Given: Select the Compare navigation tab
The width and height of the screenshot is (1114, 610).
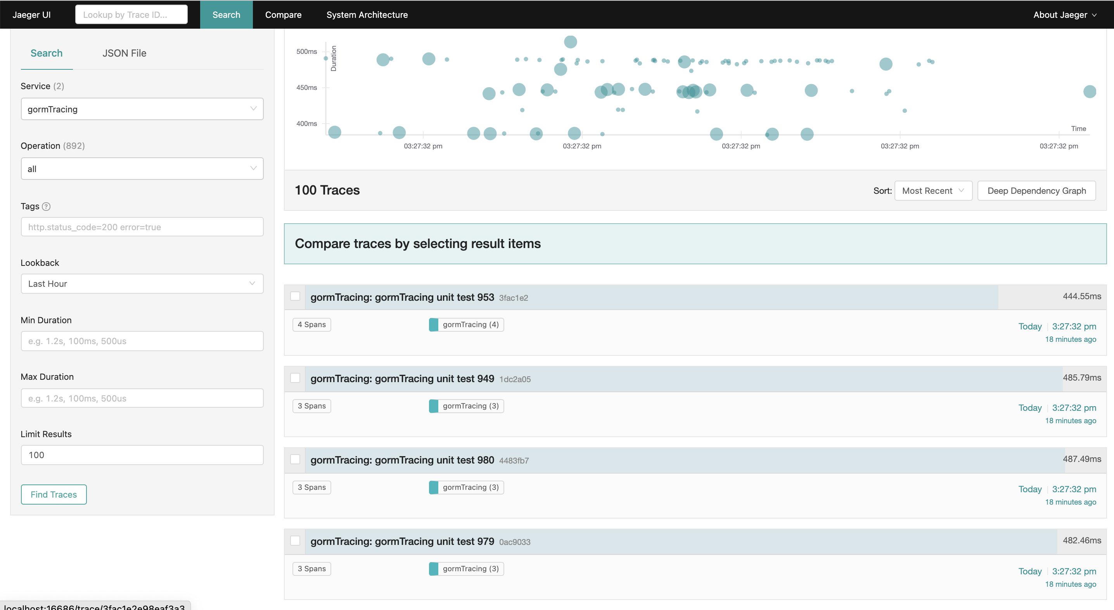Looking at the screenshot, I should pyautogui.click(x=284, y=14).
